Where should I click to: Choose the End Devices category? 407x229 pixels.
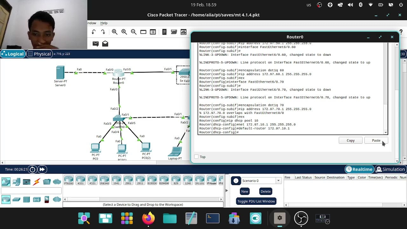coord(16,182)
